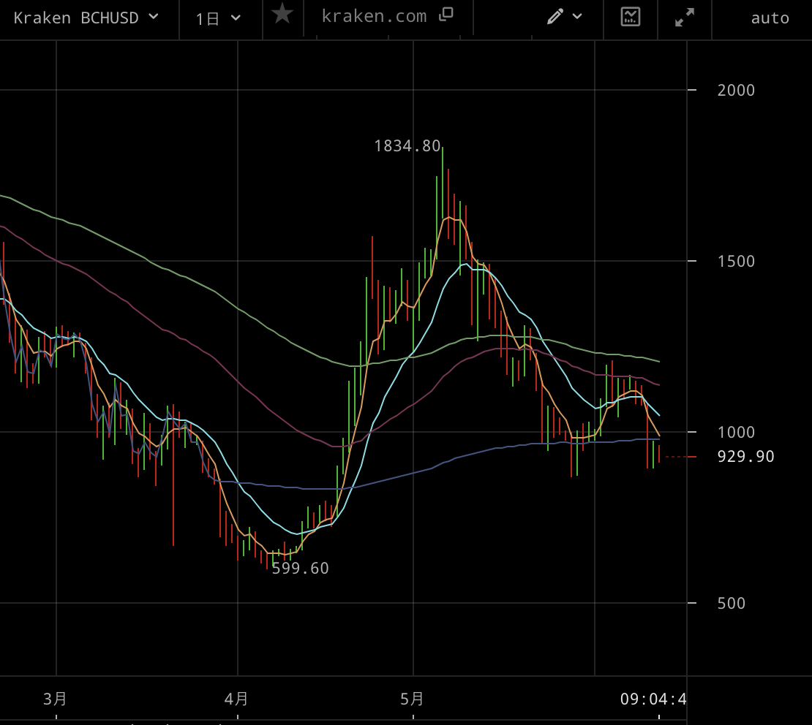Viewport: 812px width, 725px height.
Task: Click the star favorite icon
Action: [282, 14]
